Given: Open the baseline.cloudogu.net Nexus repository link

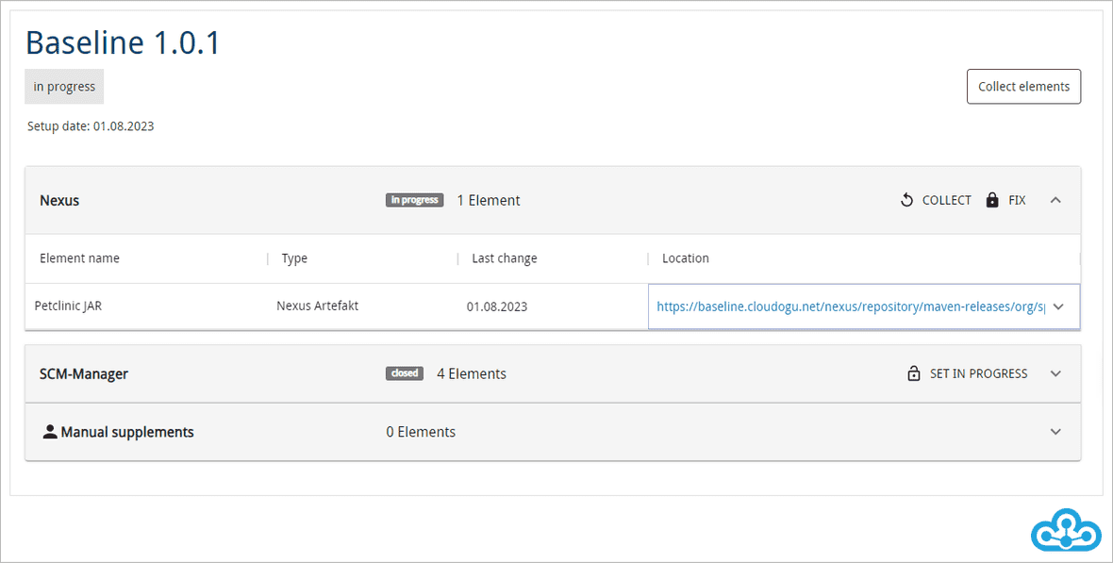Looking at the screenshot, I should pos(851,306).
